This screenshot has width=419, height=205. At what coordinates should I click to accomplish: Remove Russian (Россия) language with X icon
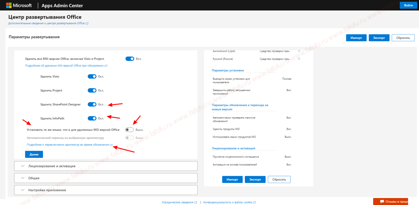coord(299,59)
